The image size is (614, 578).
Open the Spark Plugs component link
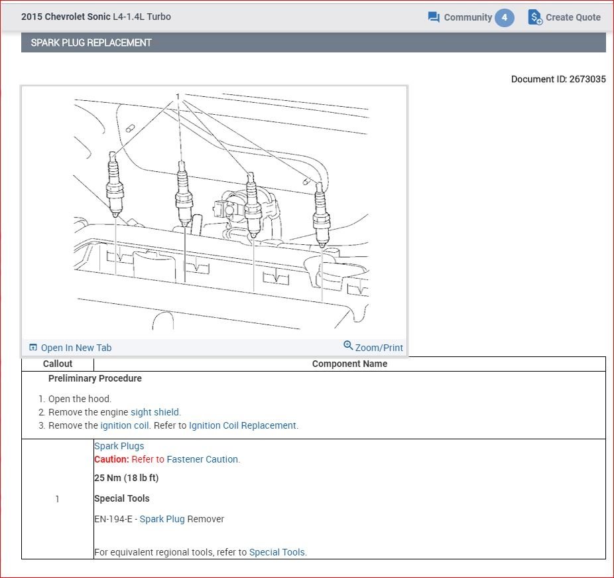point(119,446)
